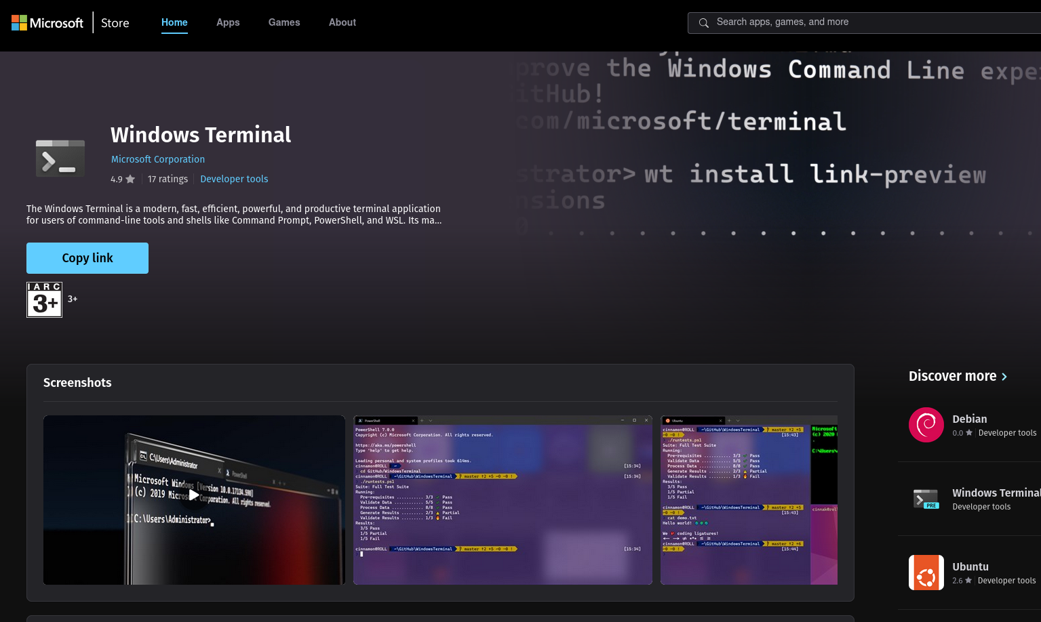This screenshot has width=1041, height=622.
Task: Click the Debian app icon
Action: click(x=926, y=425)
